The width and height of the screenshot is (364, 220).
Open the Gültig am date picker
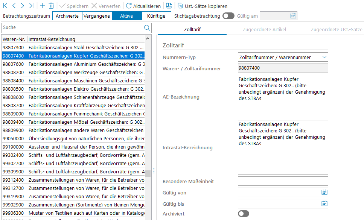click(x=293, y=16)
